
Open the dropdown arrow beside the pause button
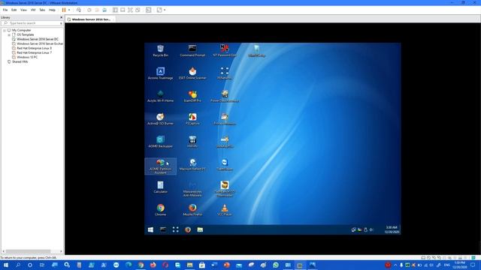(x=69, y=10)
